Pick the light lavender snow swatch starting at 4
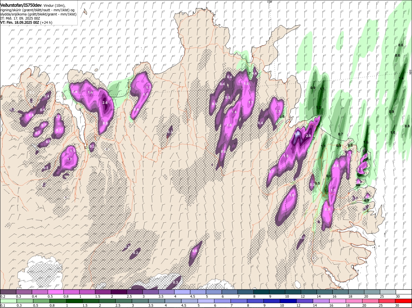Viewport: 412px width, 308px height. (182, 292)
